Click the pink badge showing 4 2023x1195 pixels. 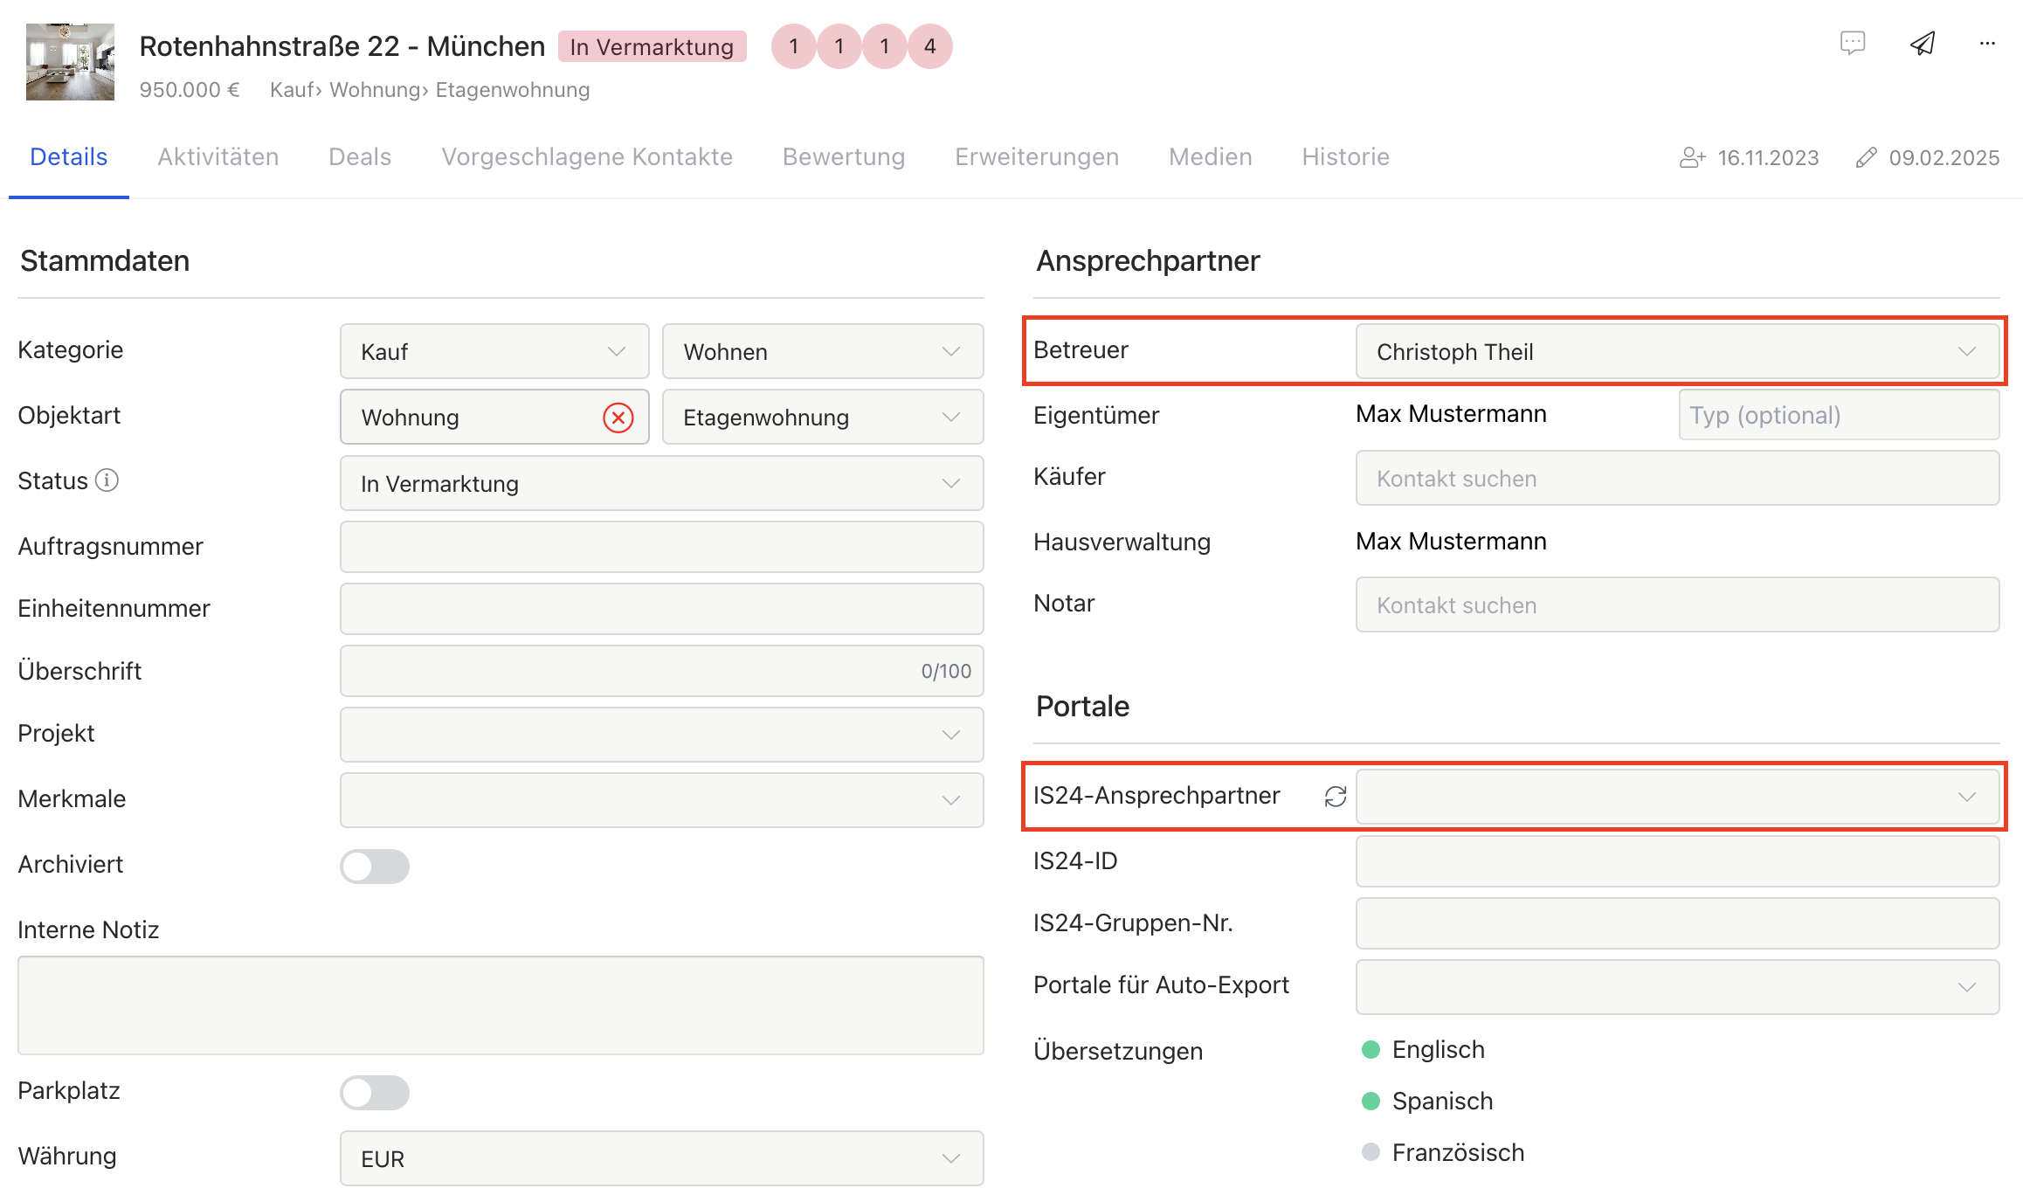pyautogui.click(x=929, y=46)
